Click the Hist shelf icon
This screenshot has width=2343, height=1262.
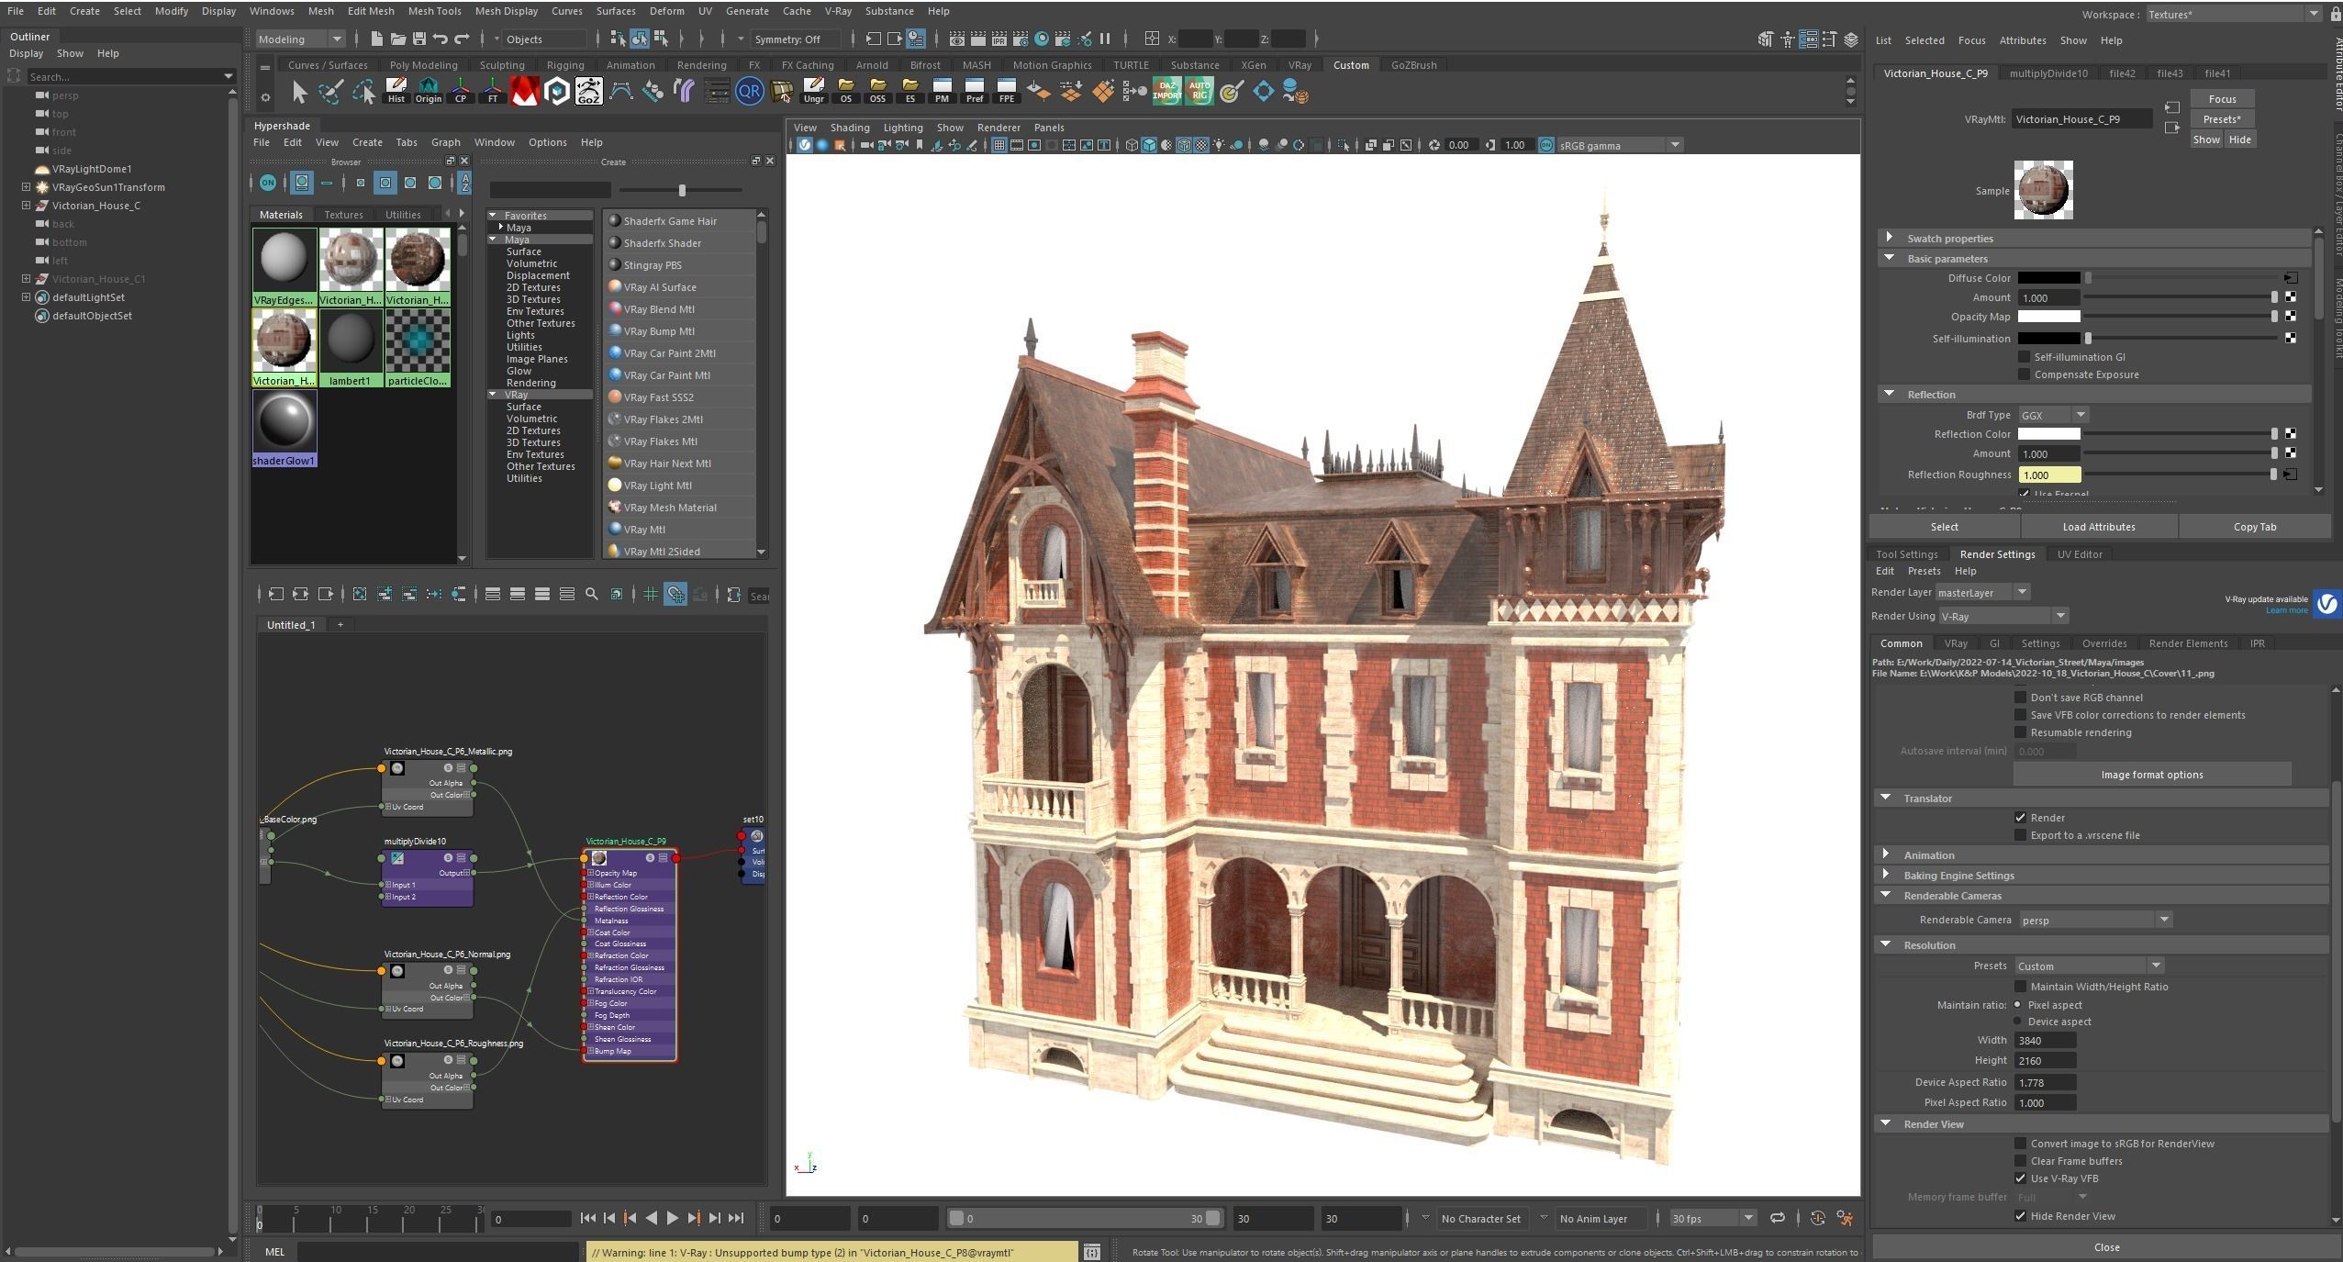click(x=396, y=91)
